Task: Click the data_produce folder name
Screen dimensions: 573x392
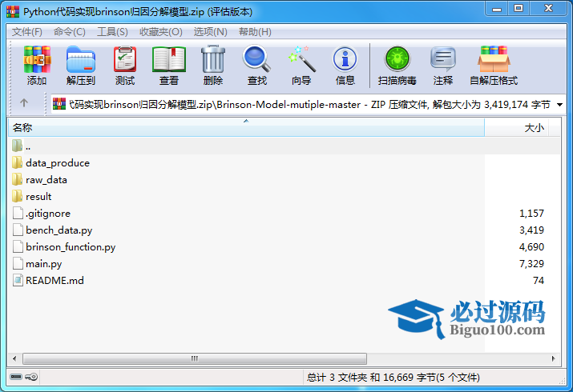Action: 58,163
